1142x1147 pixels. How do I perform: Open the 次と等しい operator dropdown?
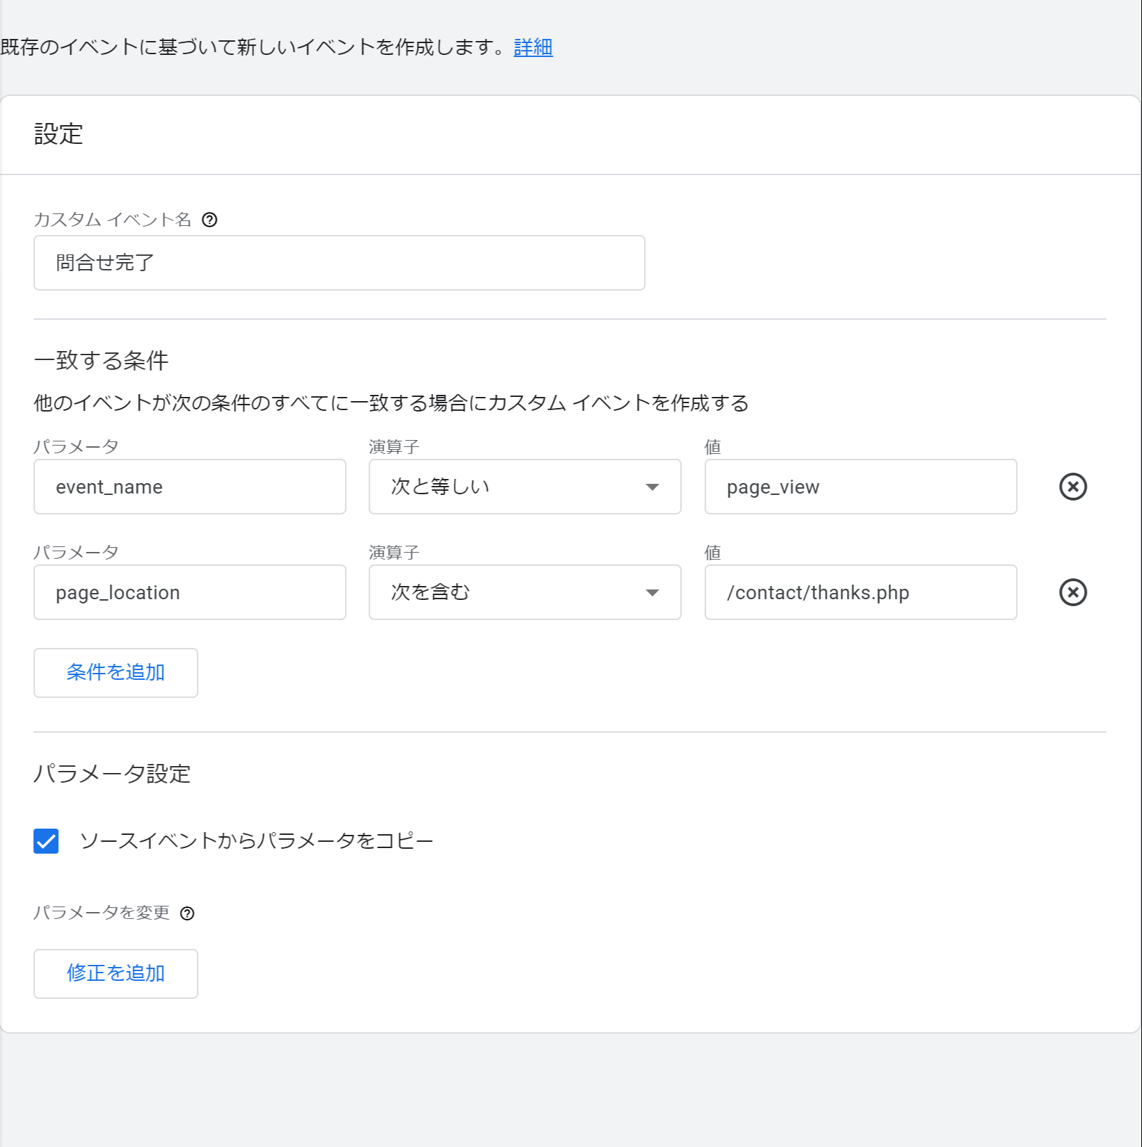click(524, 487)
